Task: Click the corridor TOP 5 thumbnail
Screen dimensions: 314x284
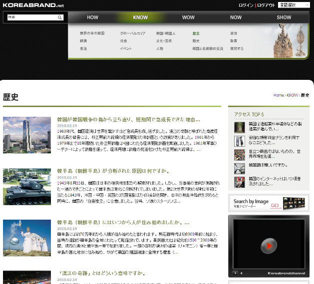Action: (239, 168)
